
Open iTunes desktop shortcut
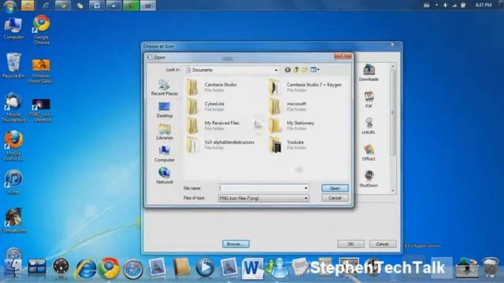click(13, 182)
